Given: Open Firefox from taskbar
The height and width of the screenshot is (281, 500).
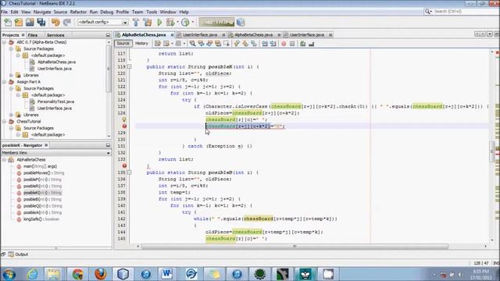Looking at the screenshot, I should (x=101, y=274).
